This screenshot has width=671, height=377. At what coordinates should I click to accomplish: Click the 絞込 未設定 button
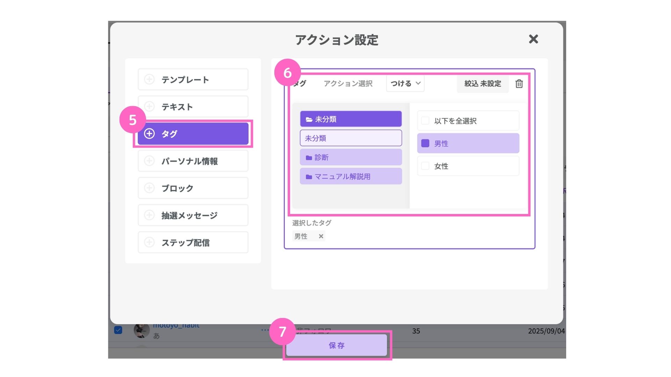(x=482, y=84)
